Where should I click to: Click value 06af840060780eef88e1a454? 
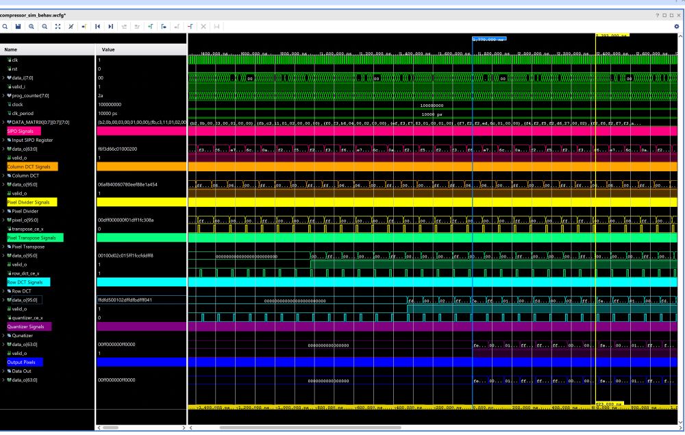pyautogui.click(x=127, y=184)
